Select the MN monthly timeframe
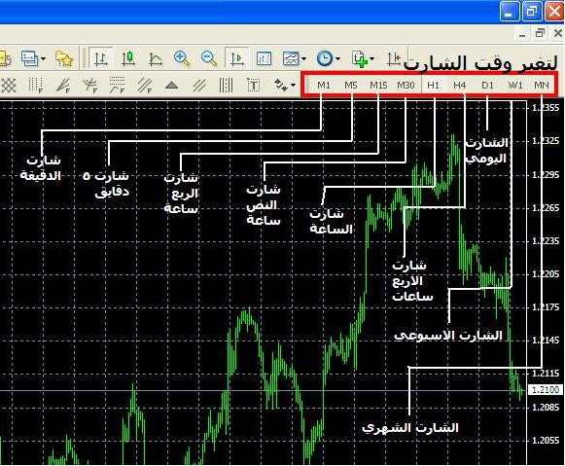The width and height of the screenshot is (565, 466). tap(542, 86)
